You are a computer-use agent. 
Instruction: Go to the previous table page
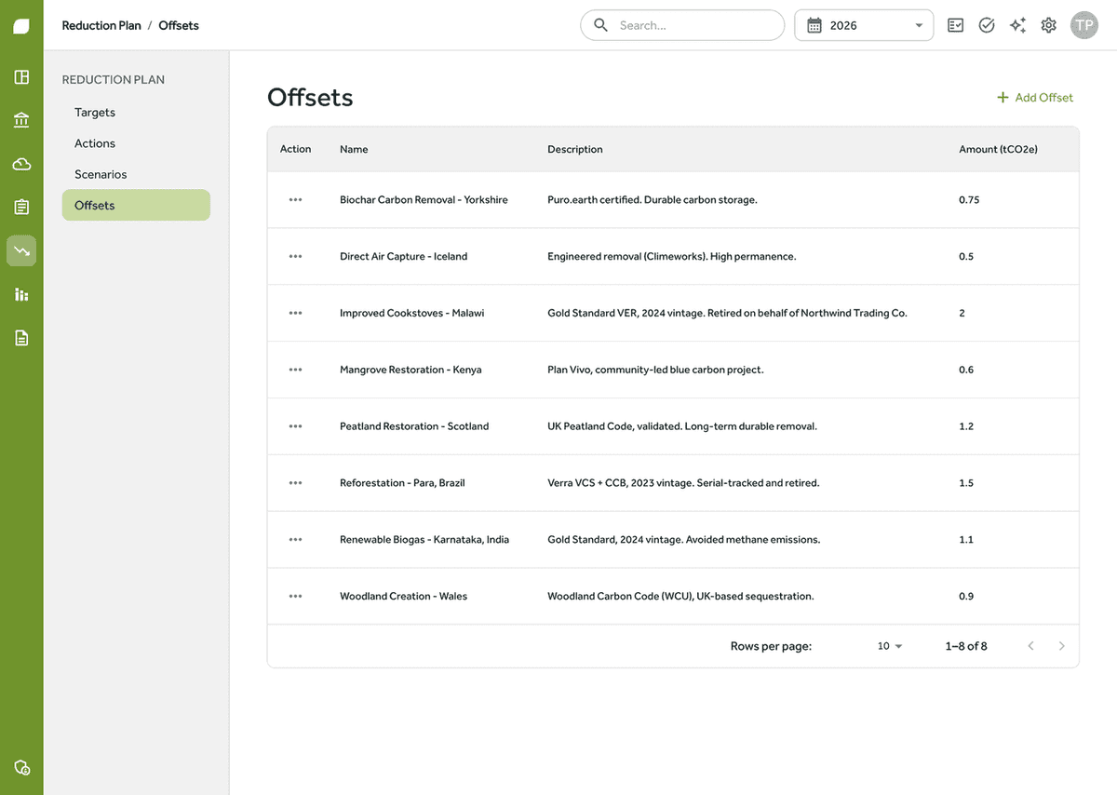coord(1030,646)
